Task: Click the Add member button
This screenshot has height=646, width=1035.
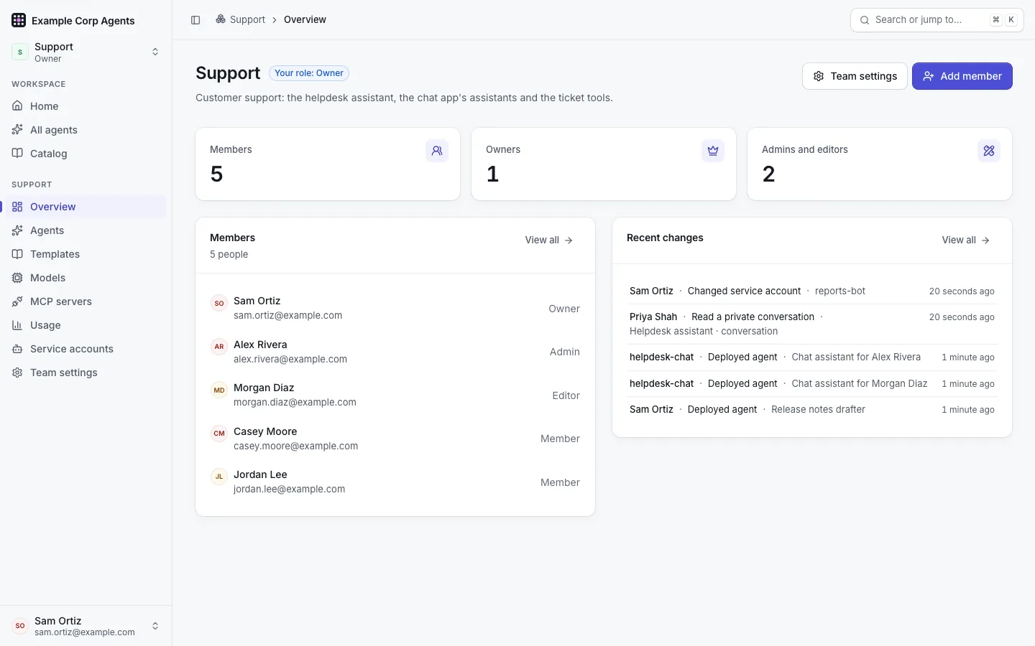Action: pyautogui.click(x=962, y=76)
